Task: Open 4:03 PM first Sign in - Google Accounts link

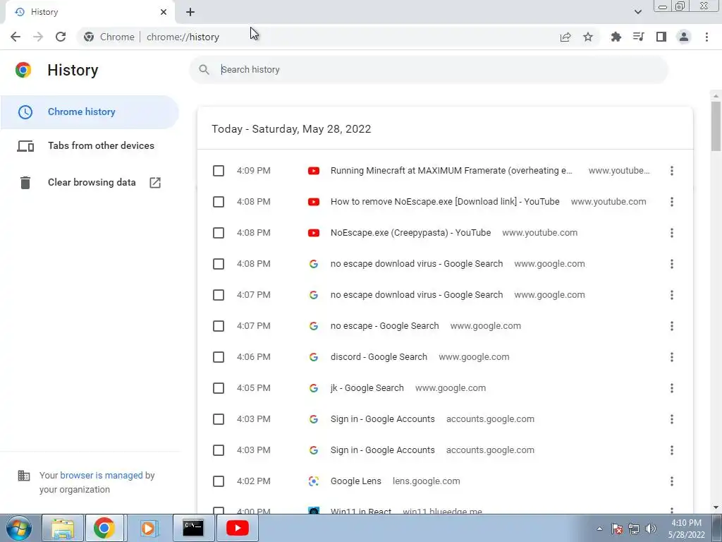Action: click(x=383, y=419)
